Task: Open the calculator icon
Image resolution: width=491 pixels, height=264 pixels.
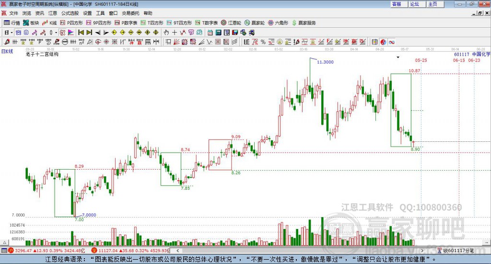Action: 218,33
